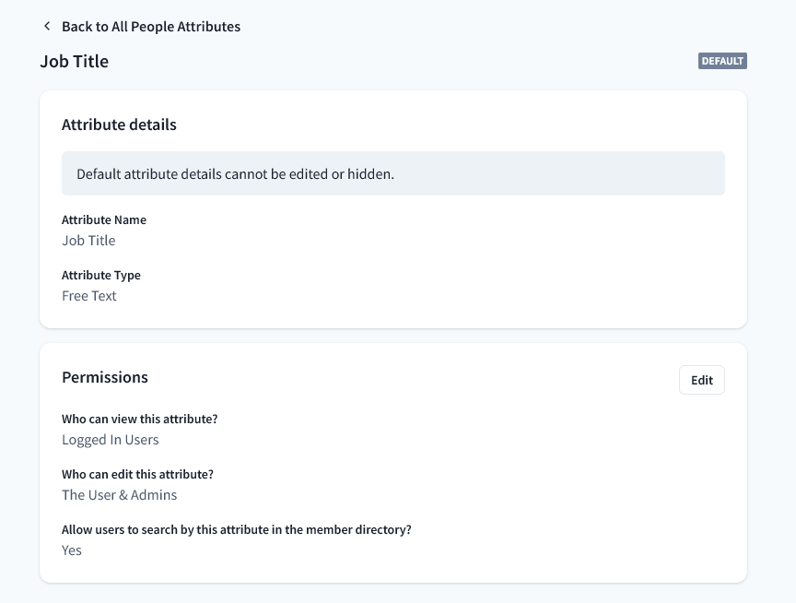Image resolution: width=796 pixels, height=603 pixels.
Task: Click the DEFAULT badge
Action: [x=722, y=62]
